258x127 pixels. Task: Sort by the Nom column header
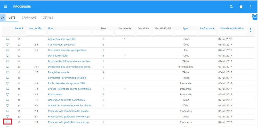tap(50, 28)
